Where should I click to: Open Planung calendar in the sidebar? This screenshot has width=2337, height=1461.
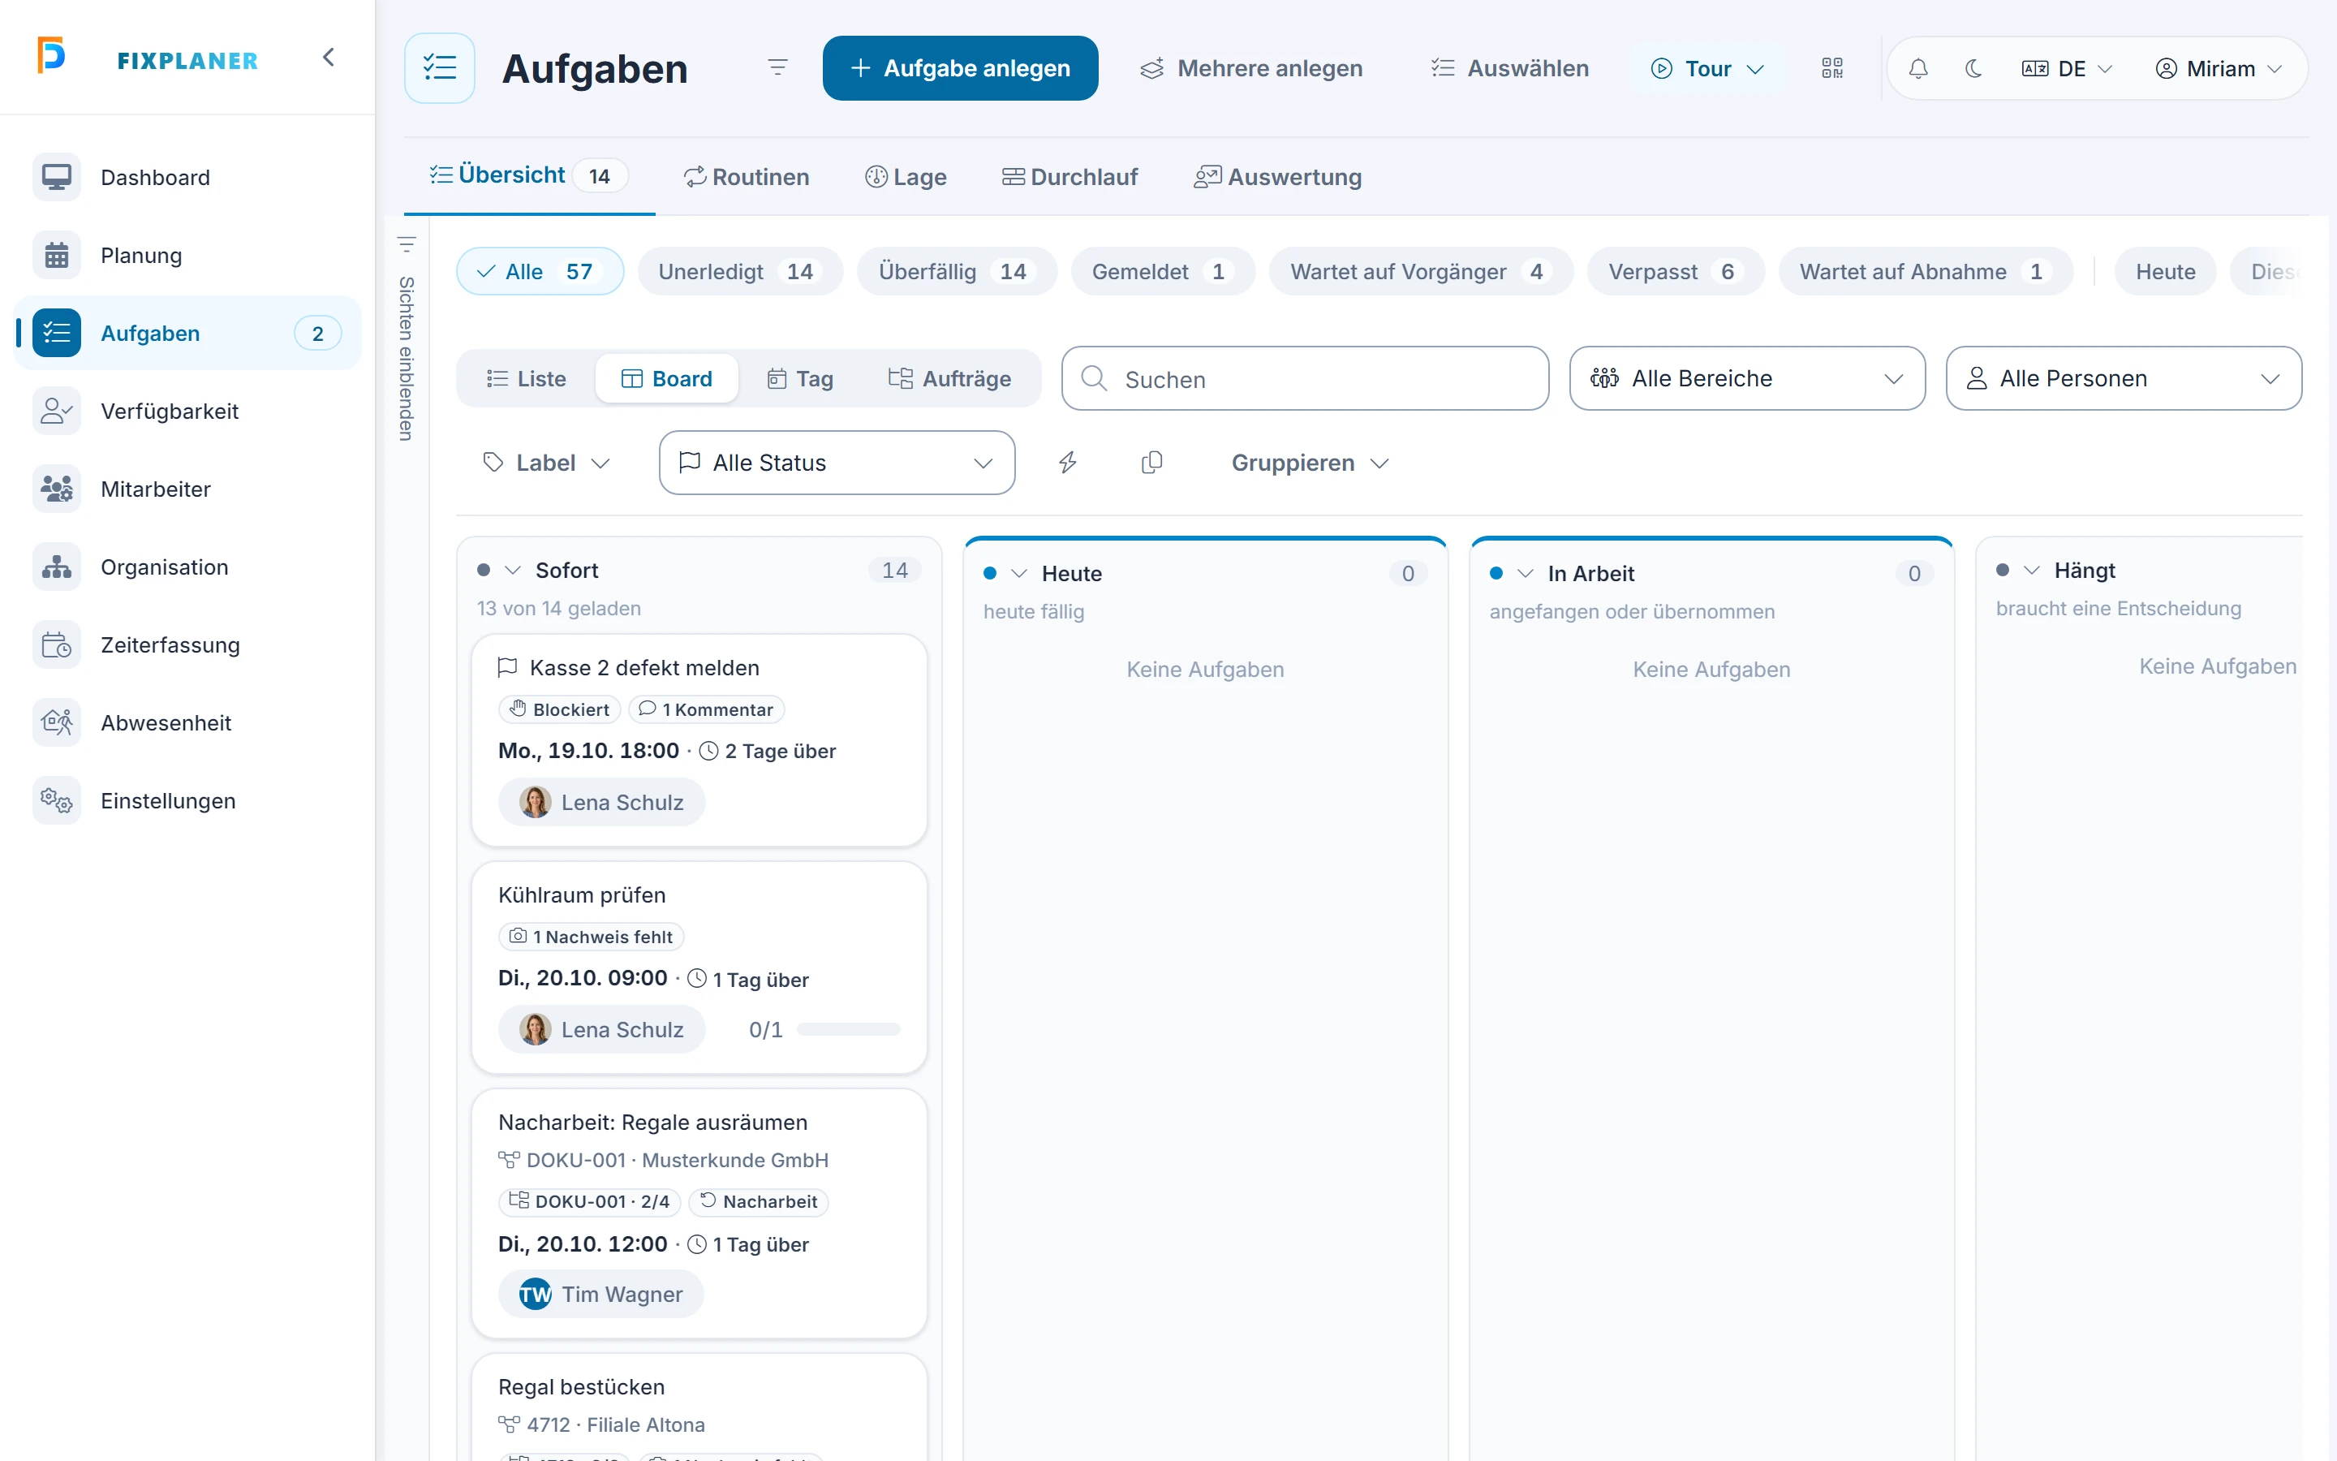click(187, 255)
